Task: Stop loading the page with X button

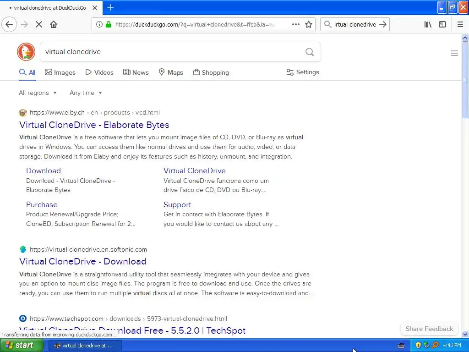Action: point(39,25)
